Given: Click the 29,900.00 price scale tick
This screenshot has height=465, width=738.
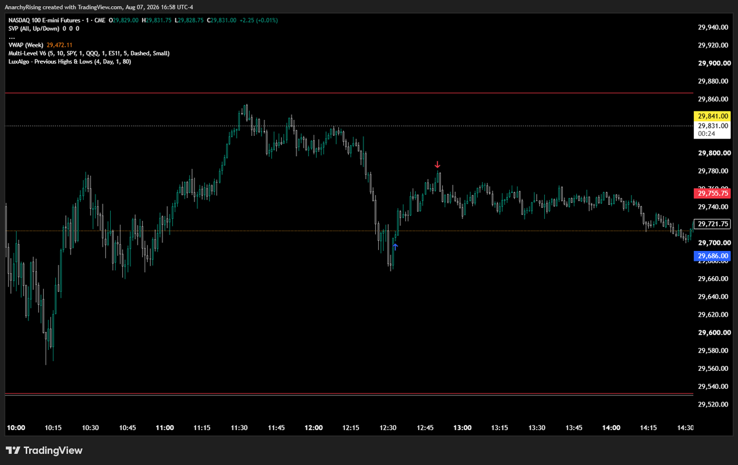Looking at the screenshot, I should click(x=714, y=63).
